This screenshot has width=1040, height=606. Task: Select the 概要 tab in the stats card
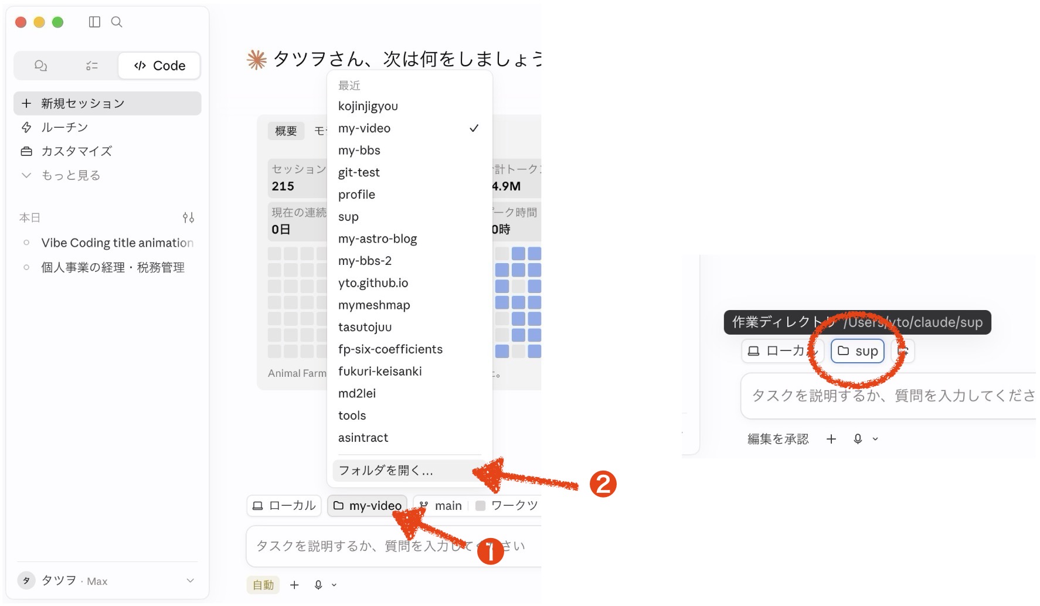(286, 131)
